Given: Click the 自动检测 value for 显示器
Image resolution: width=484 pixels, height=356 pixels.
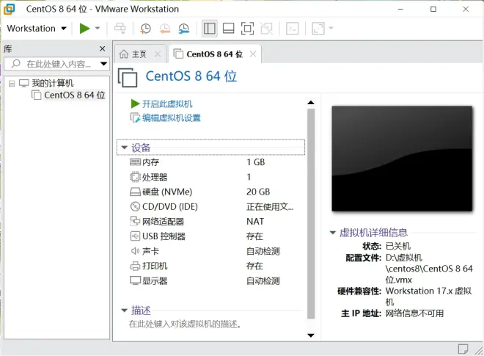Looking at the screenshot, I should (263, 280).
